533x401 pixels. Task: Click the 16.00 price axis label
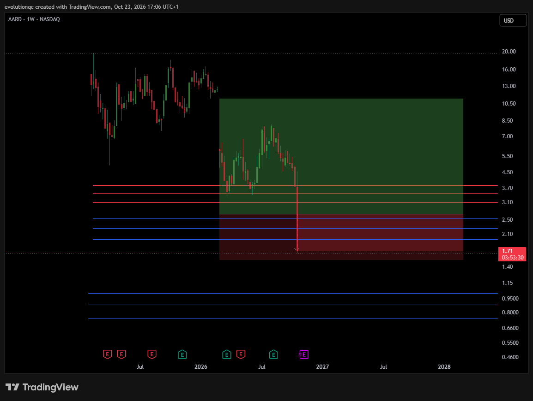509,70
